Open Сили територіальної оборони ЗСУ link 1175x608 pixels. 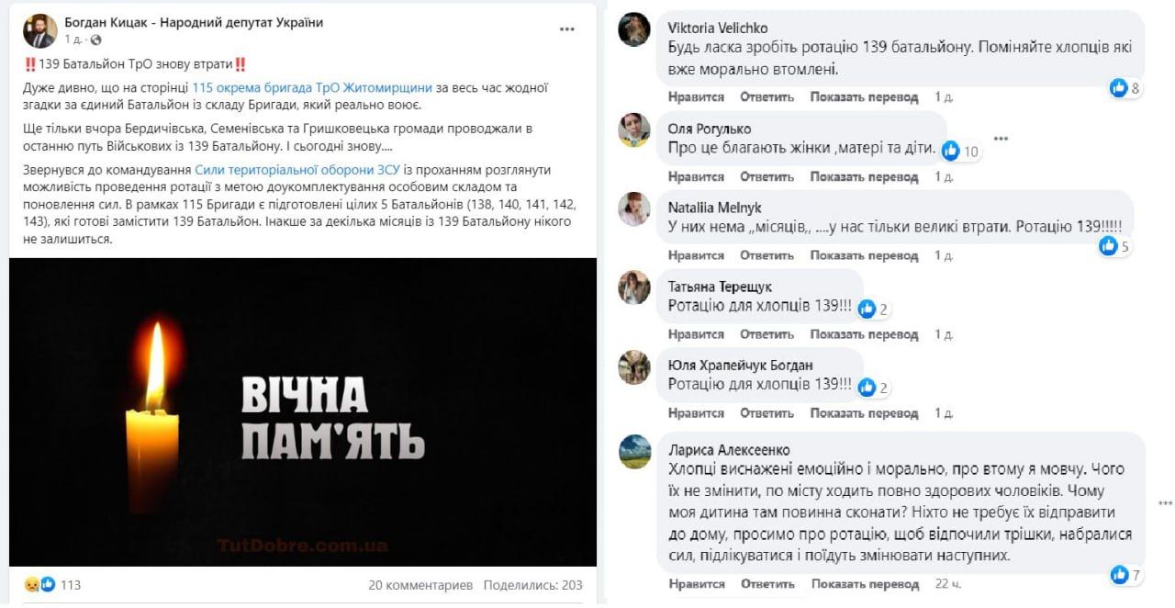pyautogui.click(x=297, y=170)
